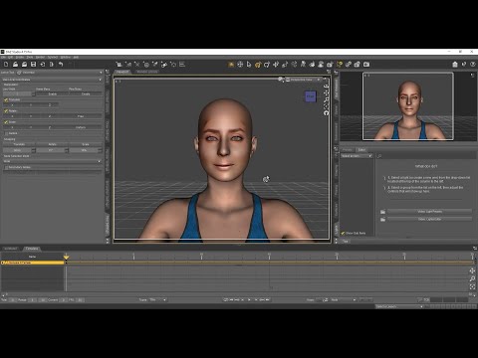Click the Enable button under Home Base
The height and width of the screenshot is (358, 478).
[x=52, y=94]
